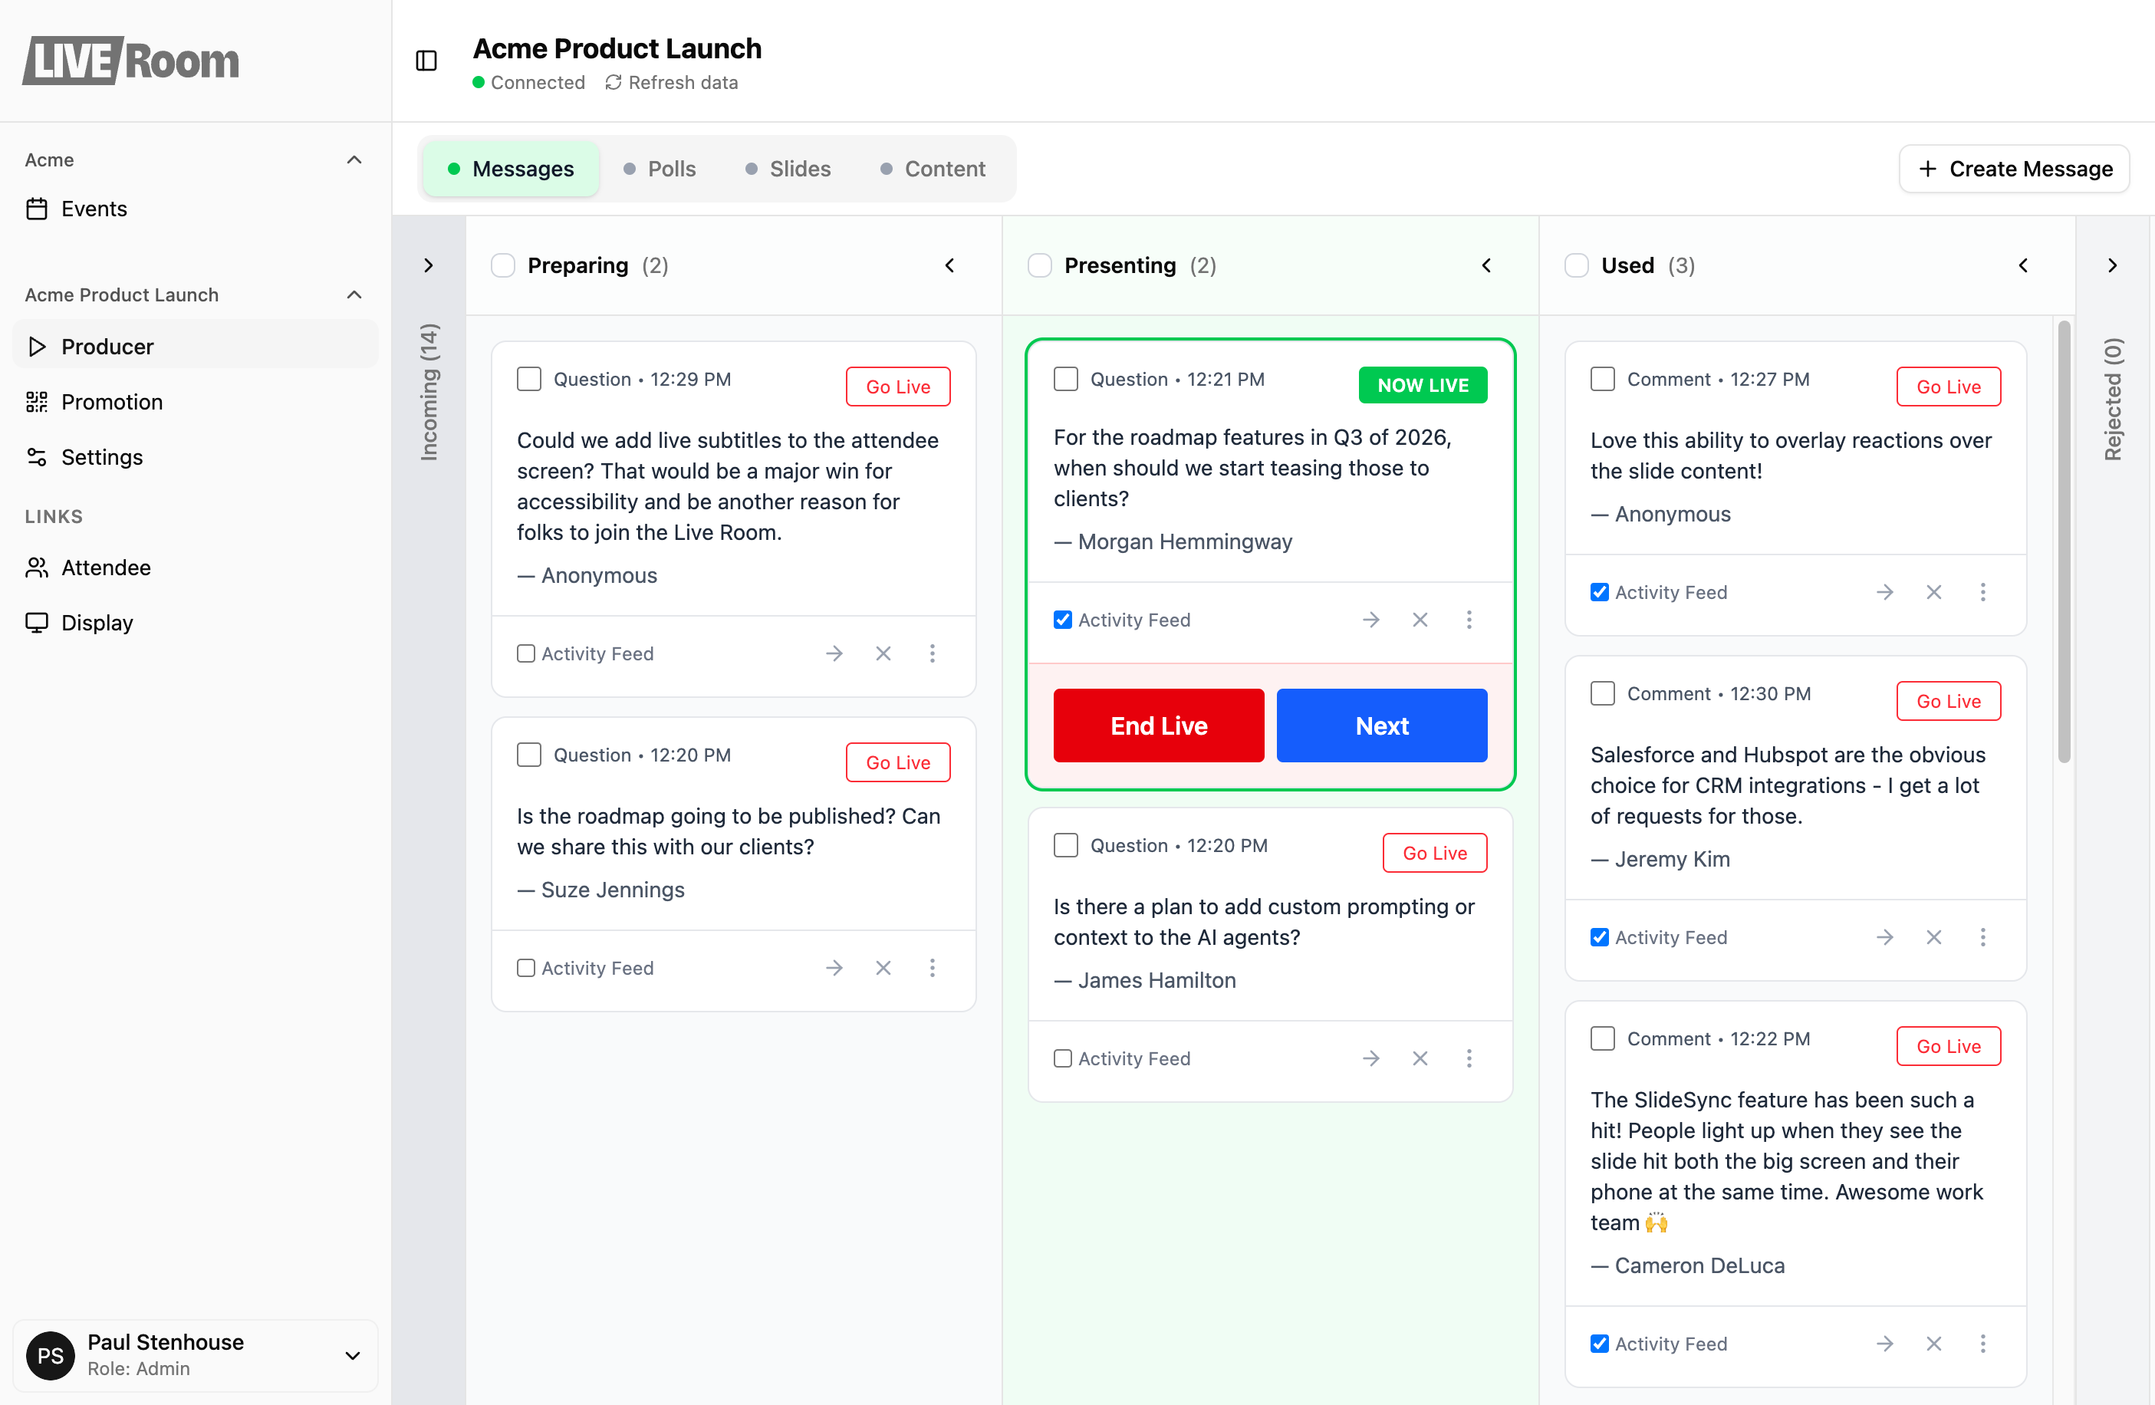This screenshot has height=1405, width=2155.
Task: Open more options on Jeremy Kim comment
Action: [1982, 937]
